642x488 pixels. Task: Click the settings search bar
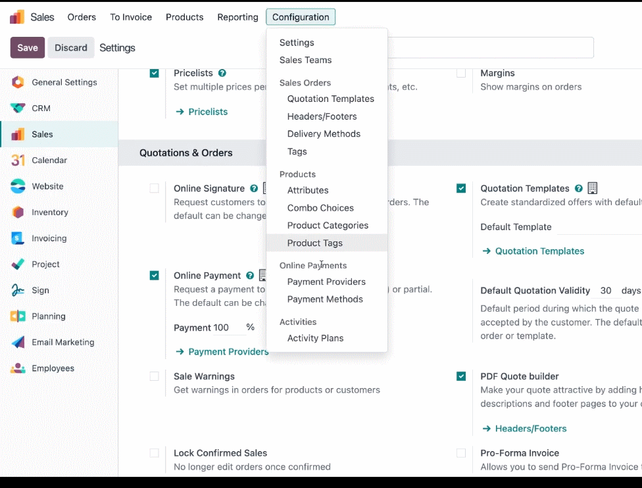click(x=491, y=47)
